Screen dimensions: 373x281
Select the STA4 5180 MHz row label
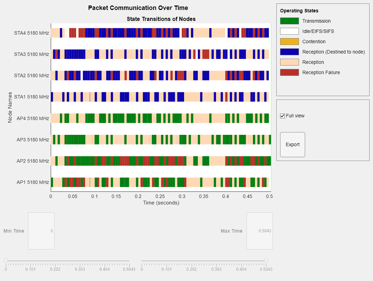(x=32, y=33)
